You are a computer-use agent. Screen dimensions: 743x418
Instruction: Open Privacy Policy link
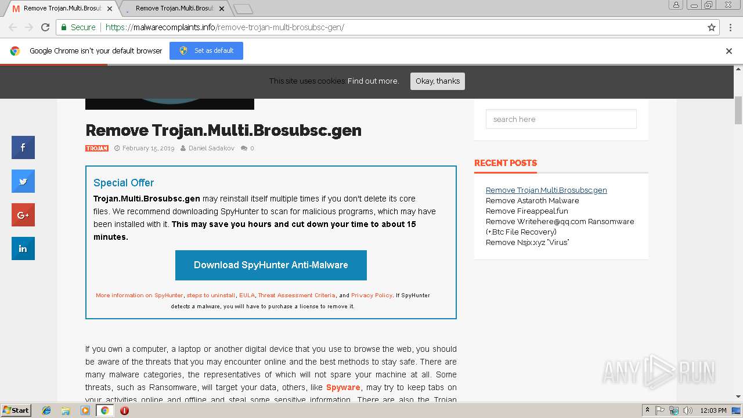point(371,295)
